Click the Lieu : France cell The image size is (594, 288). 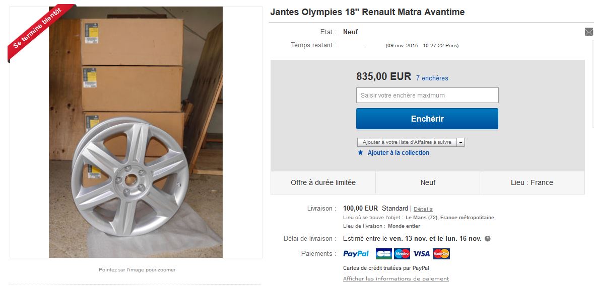coord(532,182)
